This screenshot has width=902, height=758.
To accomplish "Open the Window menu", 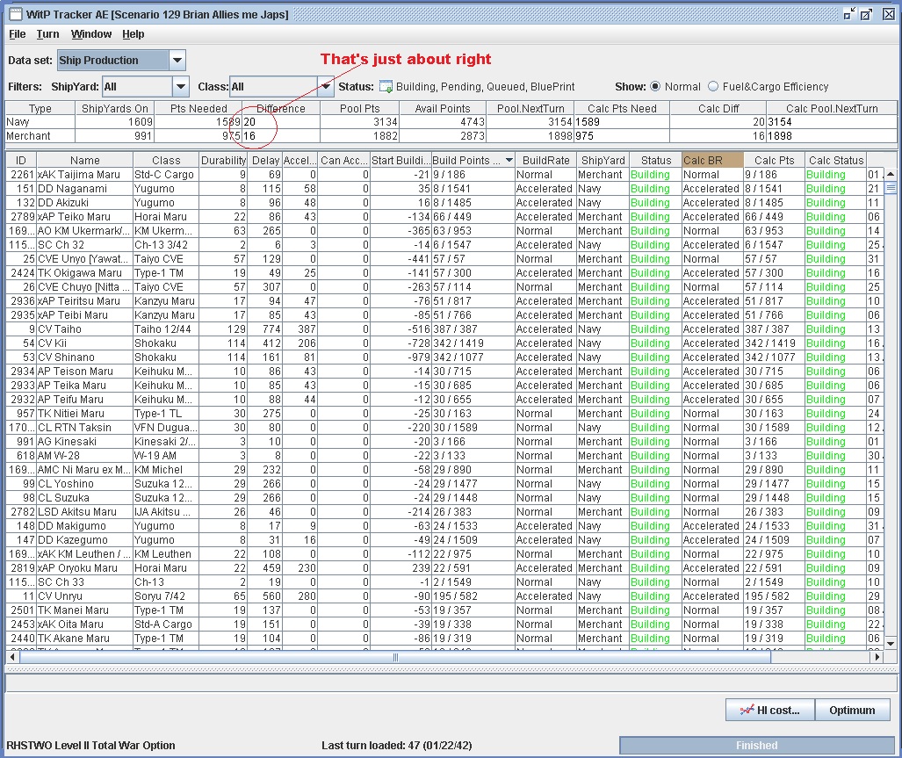I will 90,34.
